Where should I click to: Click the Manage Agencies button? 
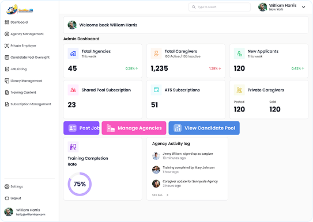134,128
